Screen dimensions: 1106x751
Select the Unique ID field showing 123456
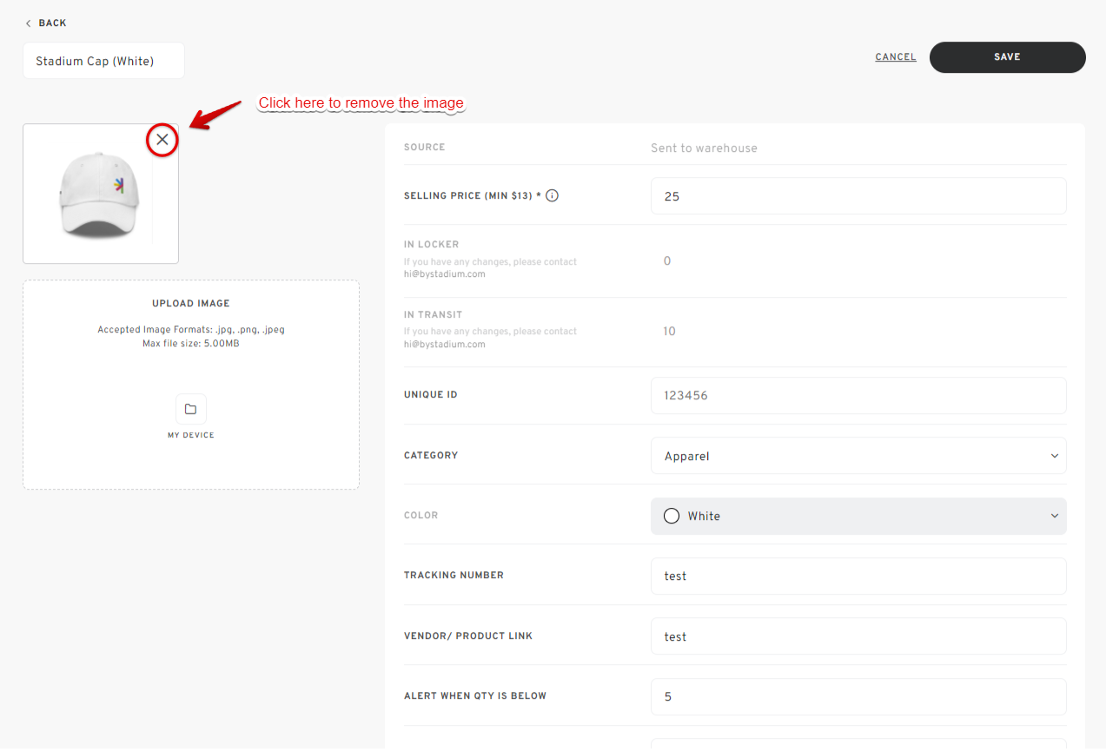[858, 395]
